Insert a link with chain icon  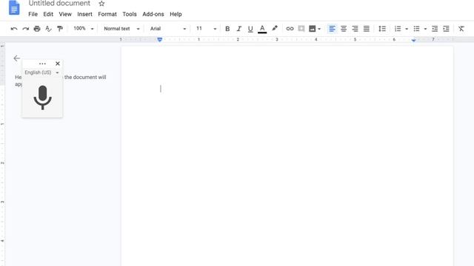coord(290,29)
